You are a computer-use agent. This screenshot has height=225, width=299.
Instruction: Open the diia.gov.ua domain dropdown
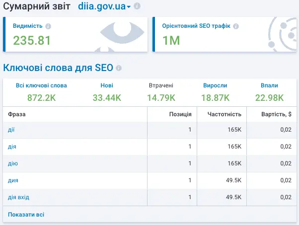(104, 6)
